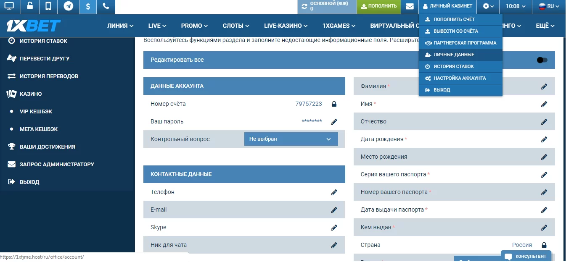Image resolution: width=566 pixels, height=262 pixels.
Task: Open the Telegram icon in top bar
Action: tap(69, 7)
